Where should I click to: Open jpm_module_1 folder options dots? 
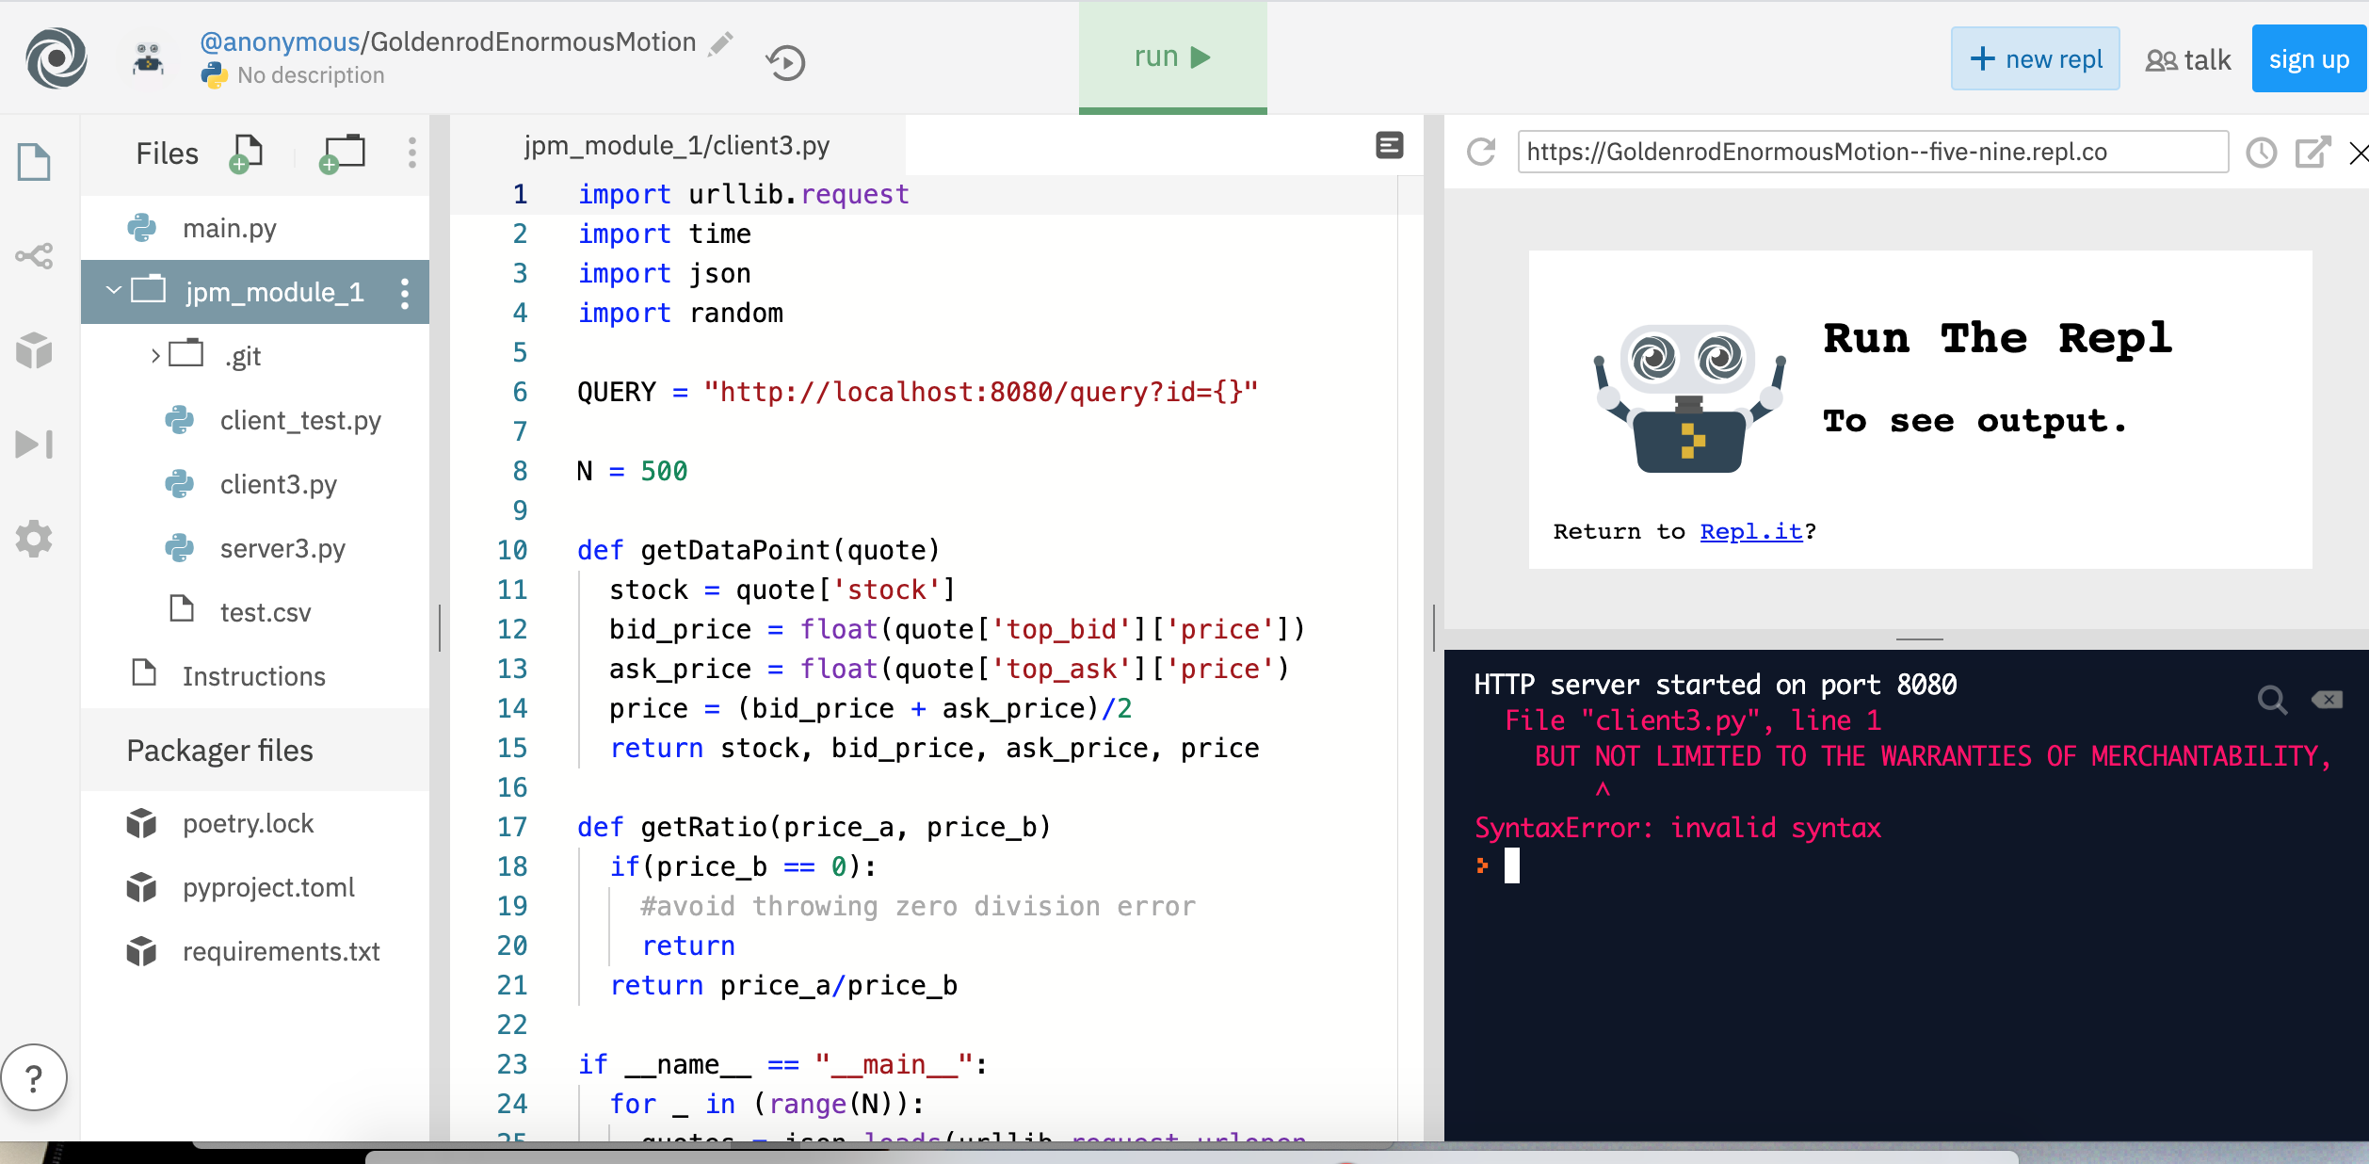405,293
